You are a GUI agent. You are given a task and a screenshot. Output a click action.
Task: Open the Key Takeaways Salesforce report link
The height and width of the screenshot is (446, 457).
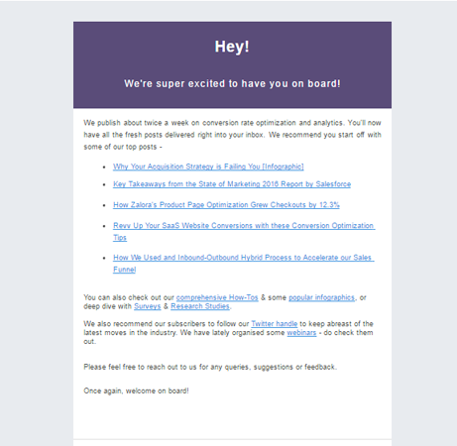pos(232,184)
